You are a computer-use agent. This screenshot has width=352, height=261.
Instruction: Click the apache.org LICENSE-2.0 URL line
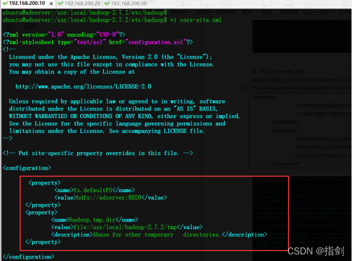83,87
